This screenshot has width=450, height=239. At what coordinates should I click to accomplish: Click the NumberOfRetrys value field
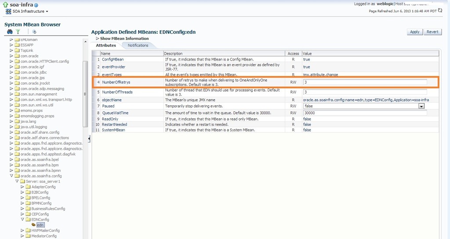pyautogui.click(x=365, y=82)
